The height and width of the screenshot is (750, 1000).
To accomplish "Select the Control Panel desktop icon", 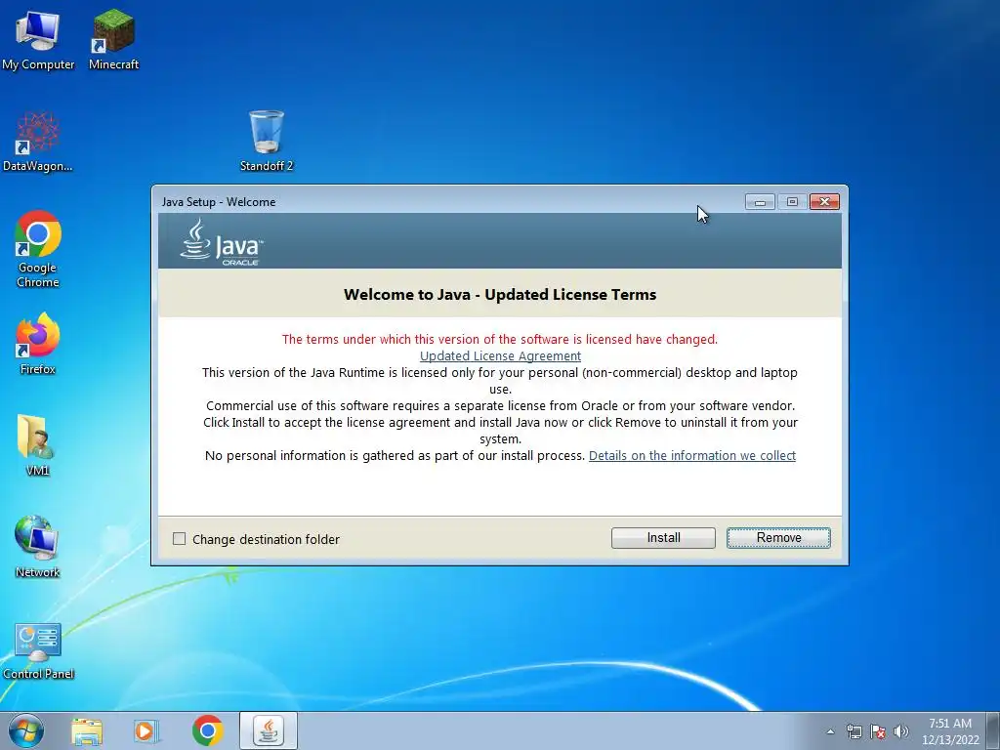I will [38, 649].
